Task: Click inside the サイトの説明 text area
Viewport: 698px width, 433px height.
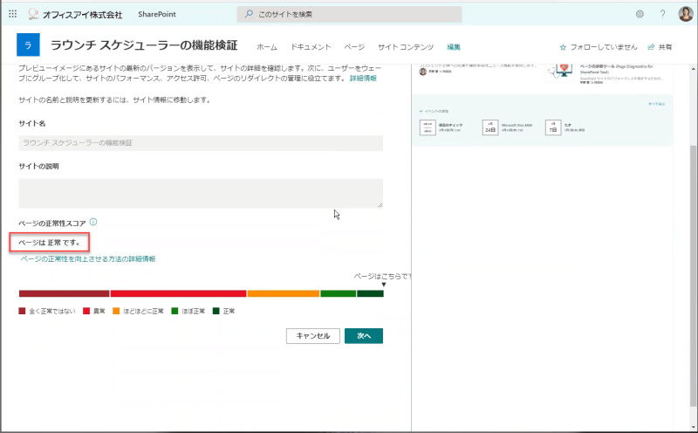Action: tap(201, 193)
